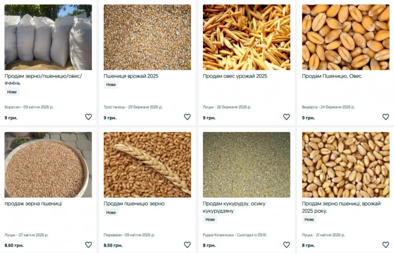View photo of white grain sacks
The height and width of the screenshot is (253, 394).
tap(48, 37)
